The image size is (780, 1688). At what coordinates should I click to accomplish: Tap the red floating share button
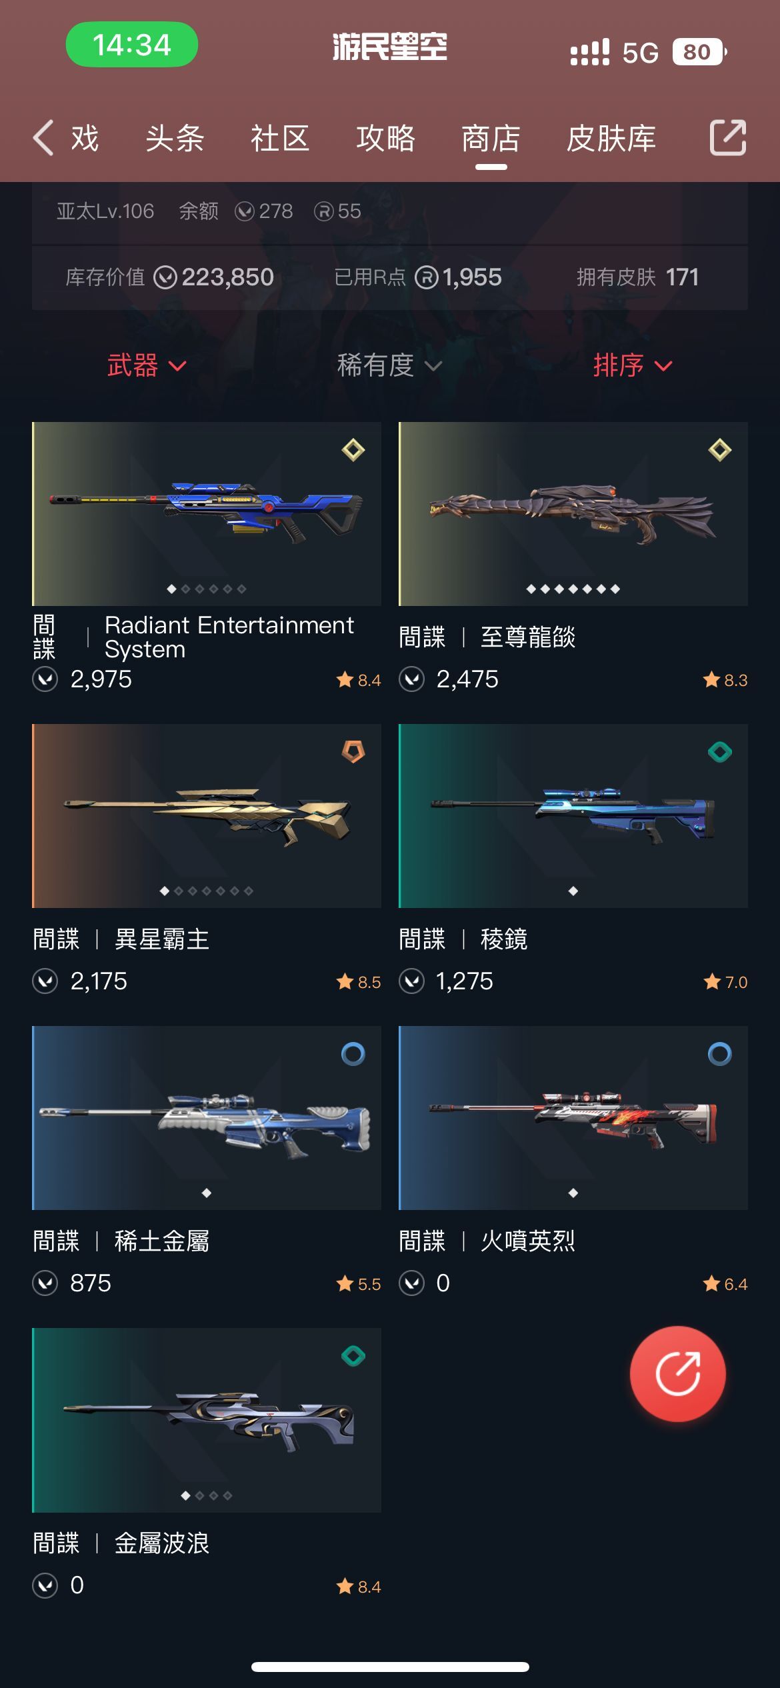[x=678, y=1374]
